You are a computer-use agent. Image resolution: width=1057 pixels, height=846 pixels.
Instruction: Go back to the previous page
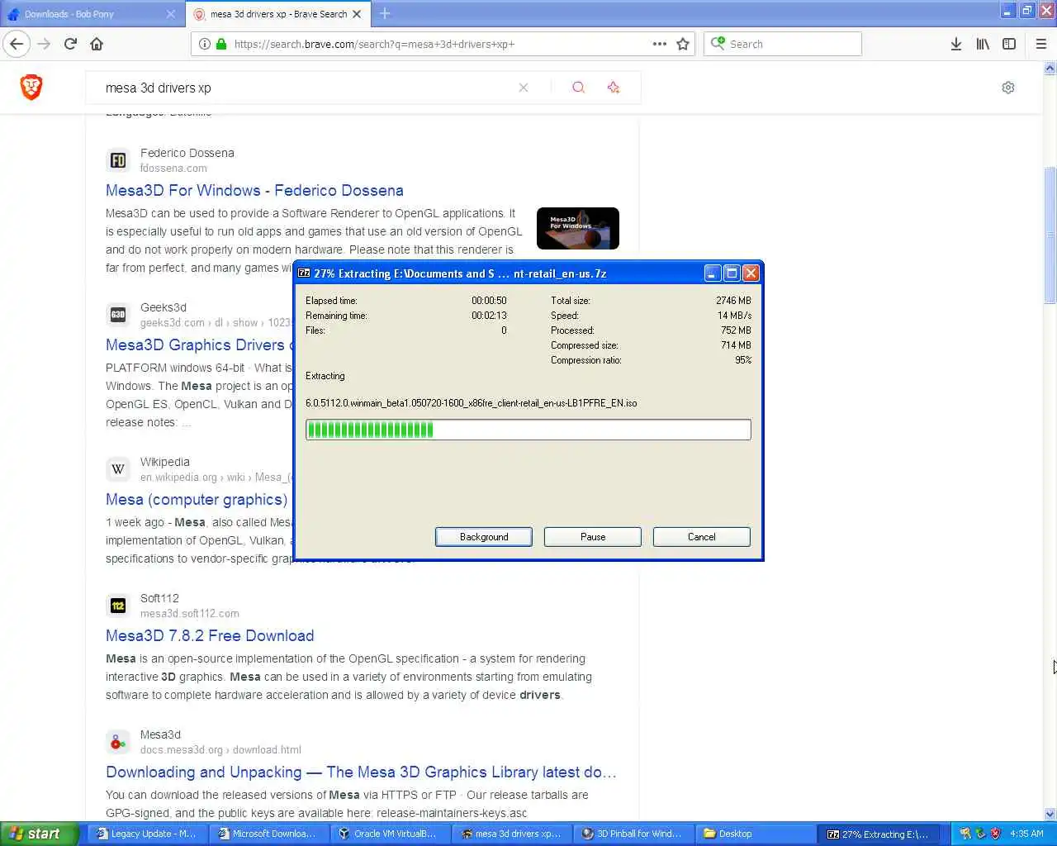point(17,44)
